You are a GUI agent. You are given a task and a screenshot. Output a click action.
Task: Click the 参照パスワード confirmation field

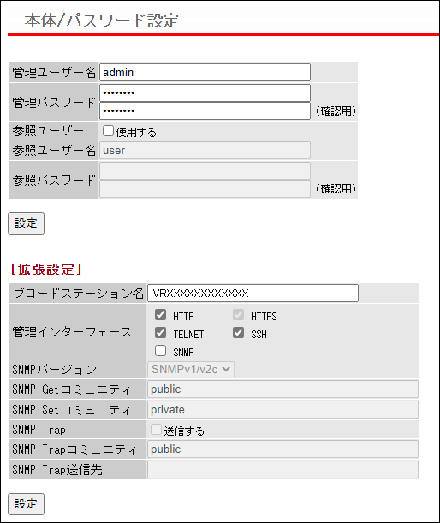205,189
